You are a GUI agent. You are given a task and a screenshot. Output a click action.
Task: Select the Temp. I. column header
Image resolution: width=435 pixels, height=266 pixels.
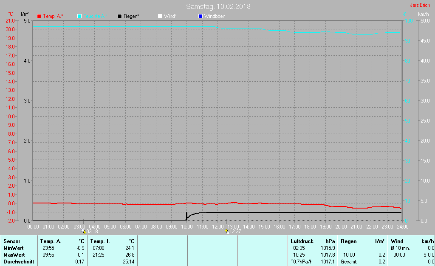(x=100, y=241)
